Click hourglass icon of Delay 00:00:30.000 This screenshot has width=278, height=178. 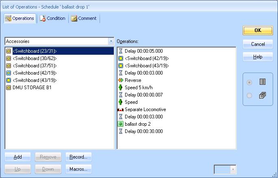(x=121, y=131)
